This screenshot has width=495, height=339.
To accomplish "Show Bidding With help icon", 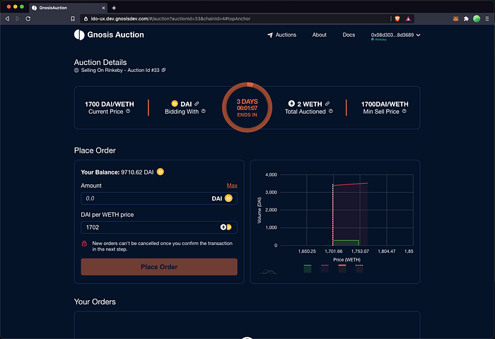I will click(204, 111).
